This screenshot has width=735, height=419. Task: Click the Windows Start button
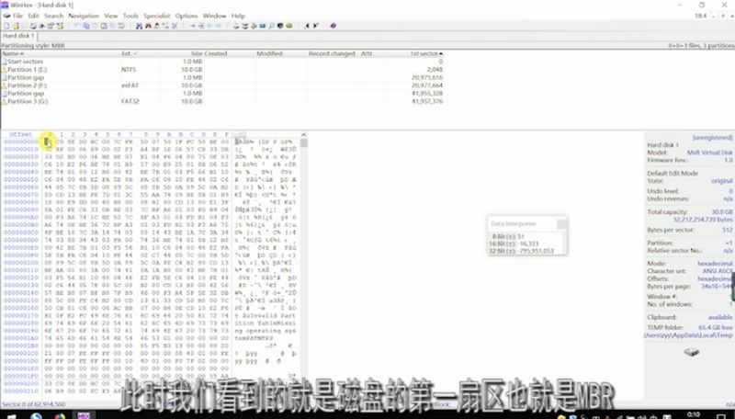coord(7,413)
